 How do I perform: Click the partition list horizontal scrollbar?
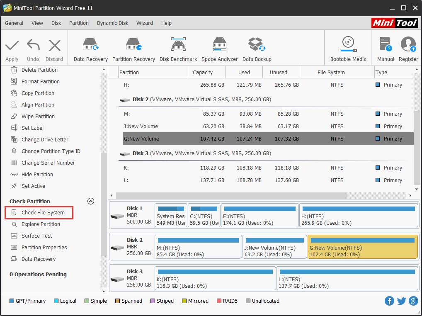(x=231, y=195)
